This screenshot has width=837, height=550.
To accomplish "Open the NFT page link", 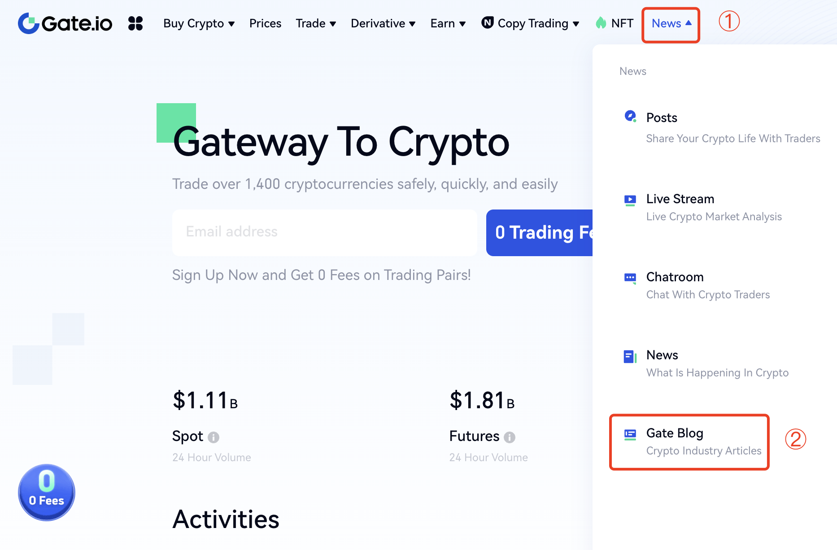I will (615, 23).
